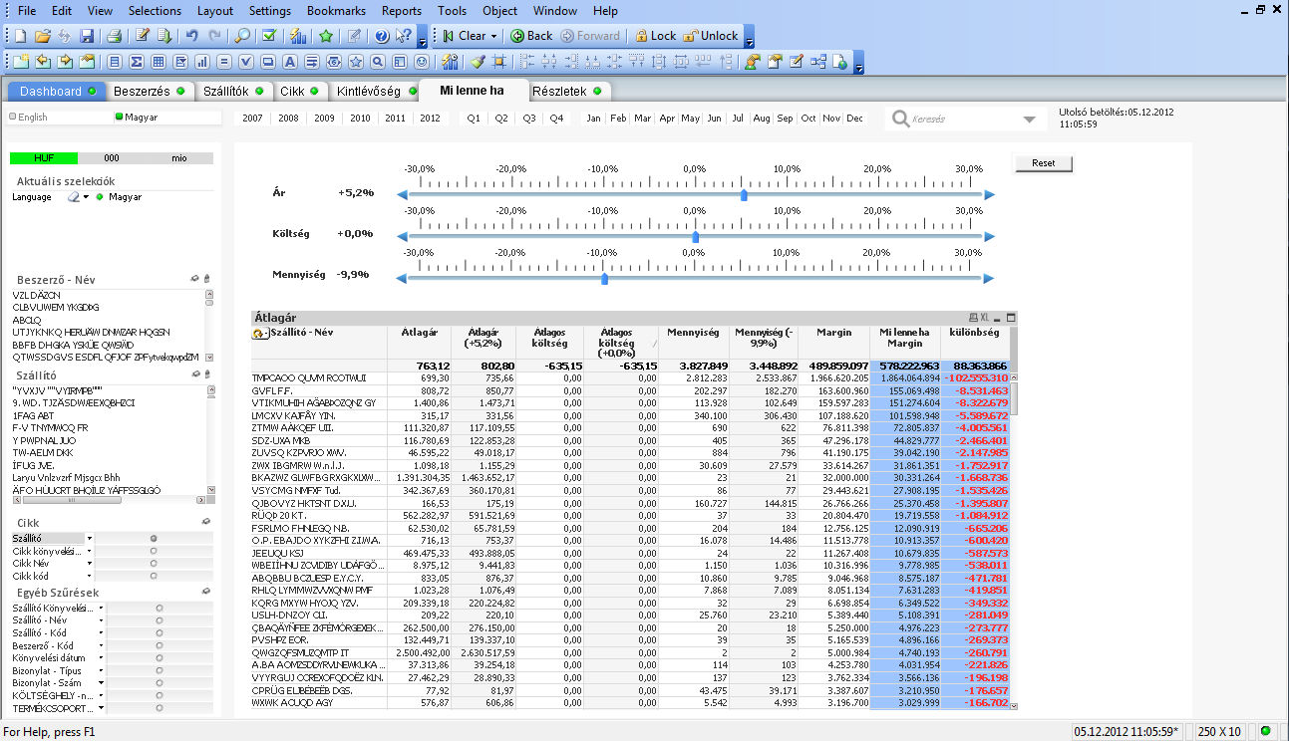Expand the Cikk kód dropdown arrow

90,576
